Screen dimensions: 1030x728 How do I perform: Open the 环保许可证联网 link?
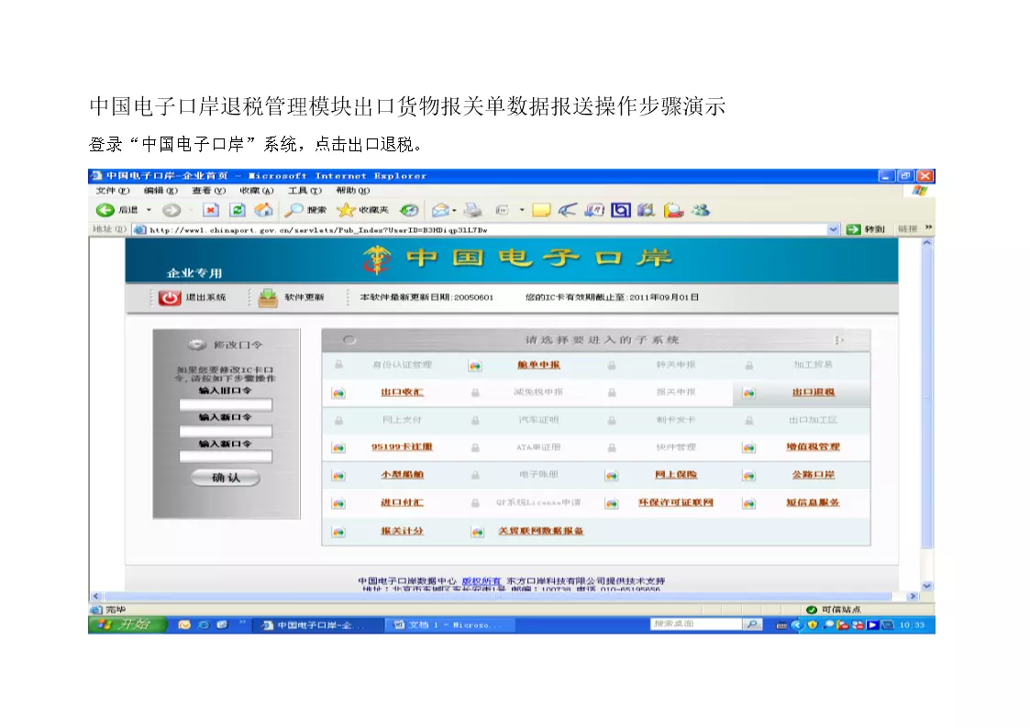[676, 502]
